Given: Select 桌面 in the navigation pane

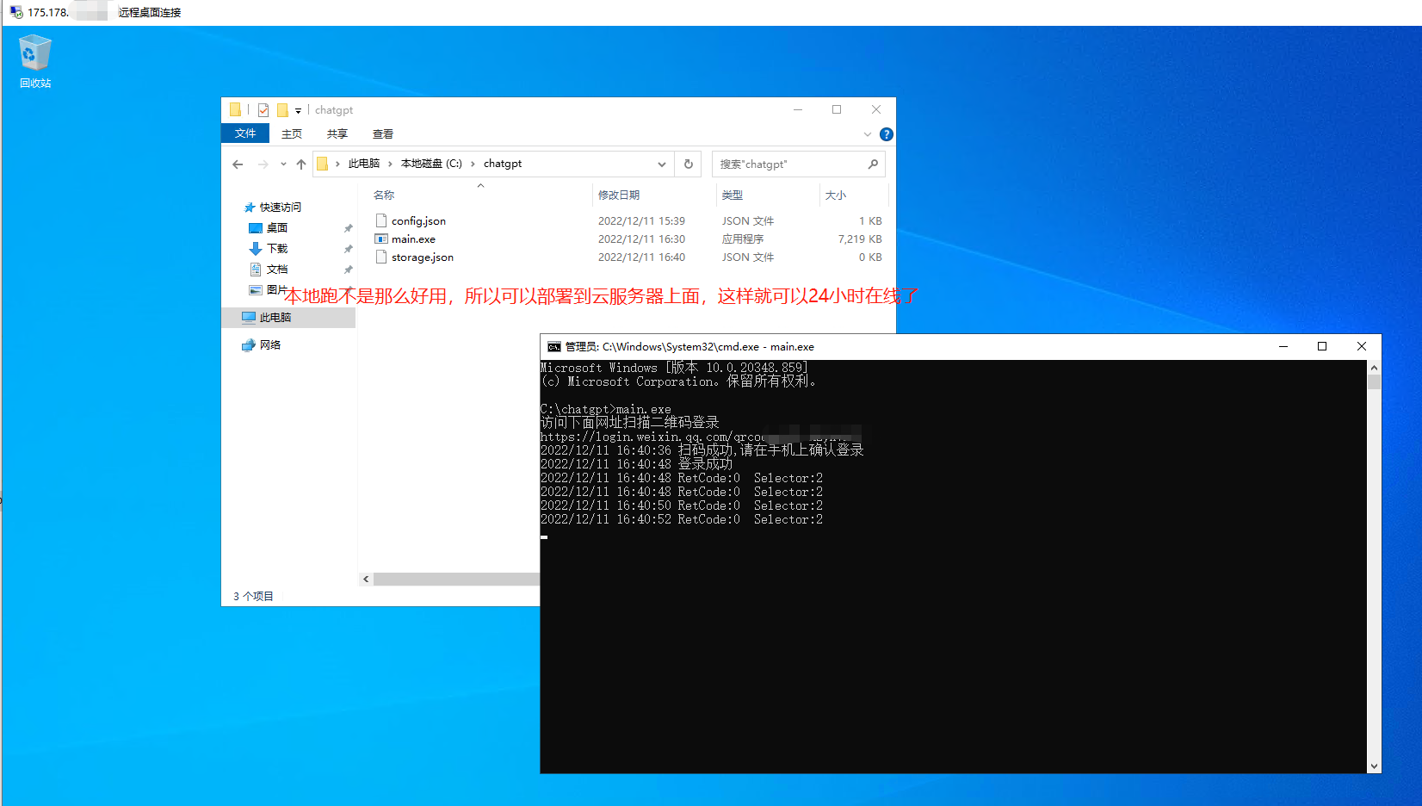Looking at the screenshot, I should click(x=277, y=228).
